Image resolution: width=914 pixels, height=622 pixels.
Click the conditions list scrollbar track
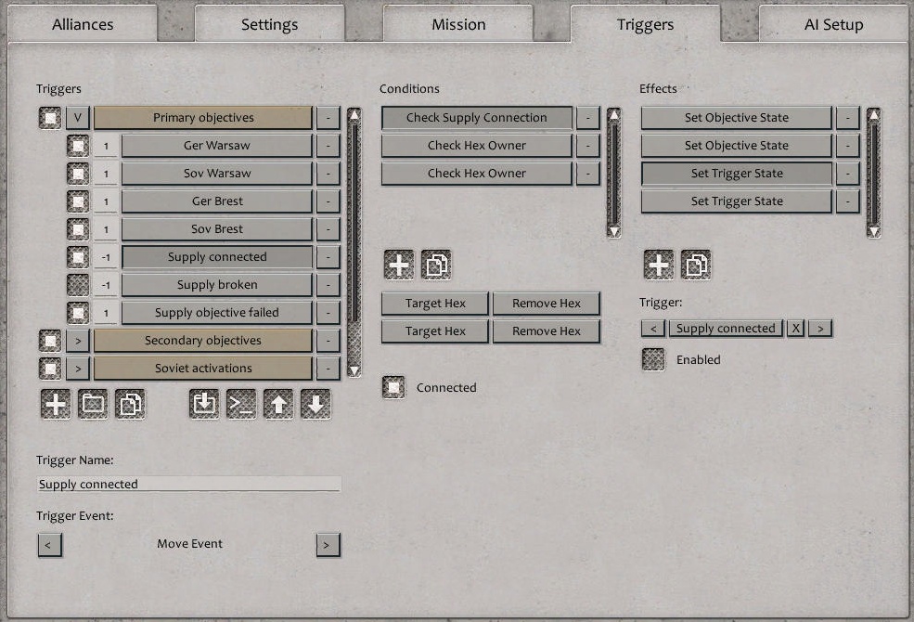point(613,173)
